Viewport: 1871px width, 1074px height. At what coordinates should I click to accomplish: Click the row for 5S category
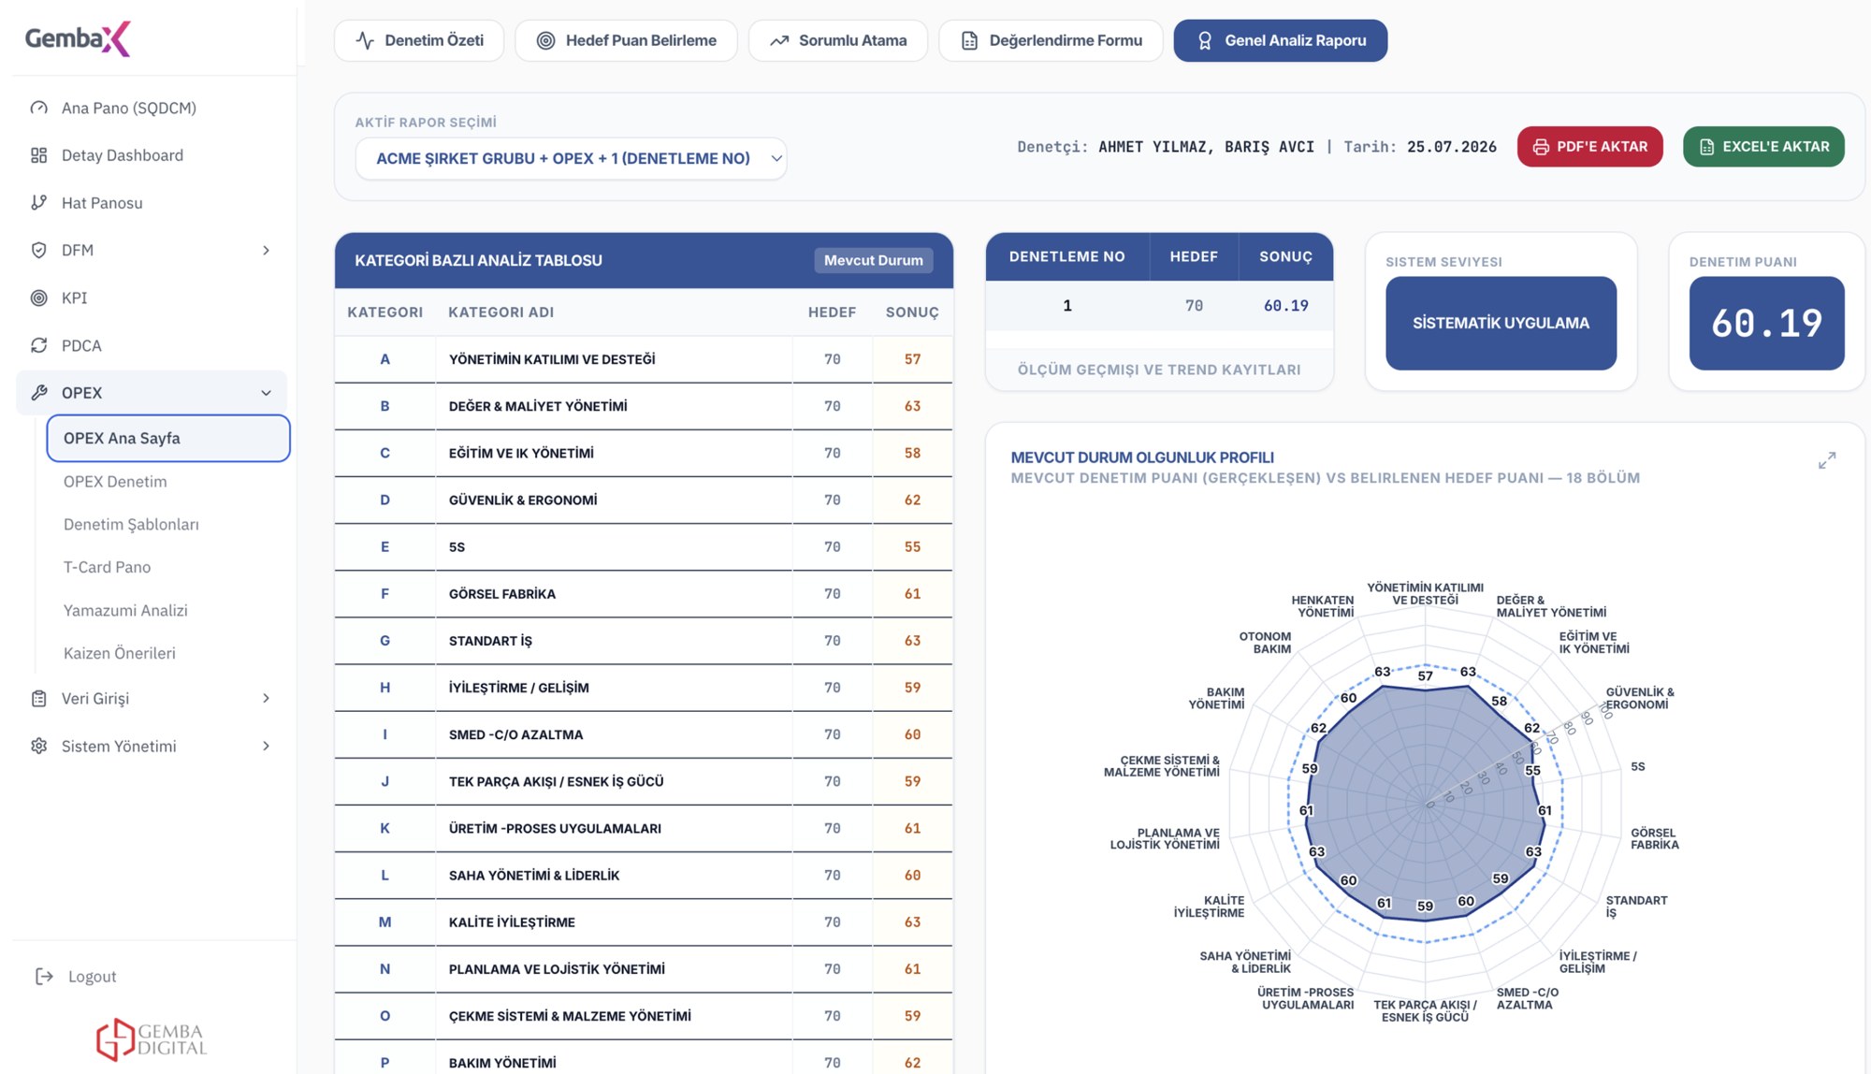644,547
